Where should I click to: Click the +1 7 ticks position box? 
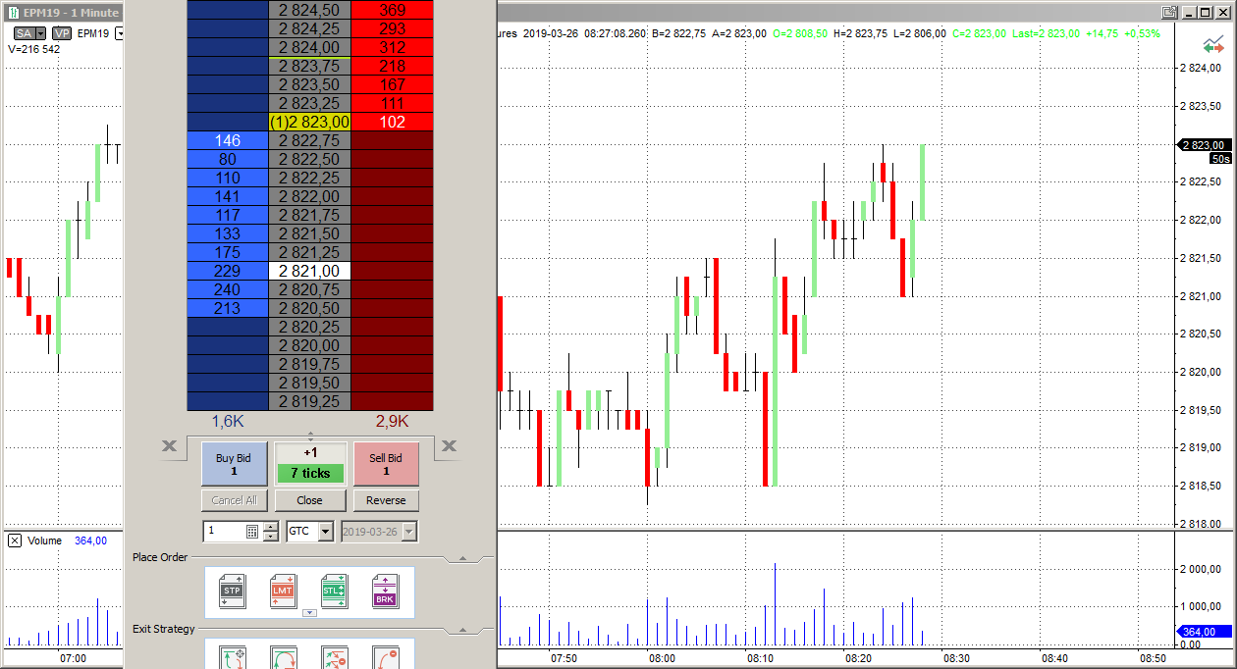click(x=310, y=463)
